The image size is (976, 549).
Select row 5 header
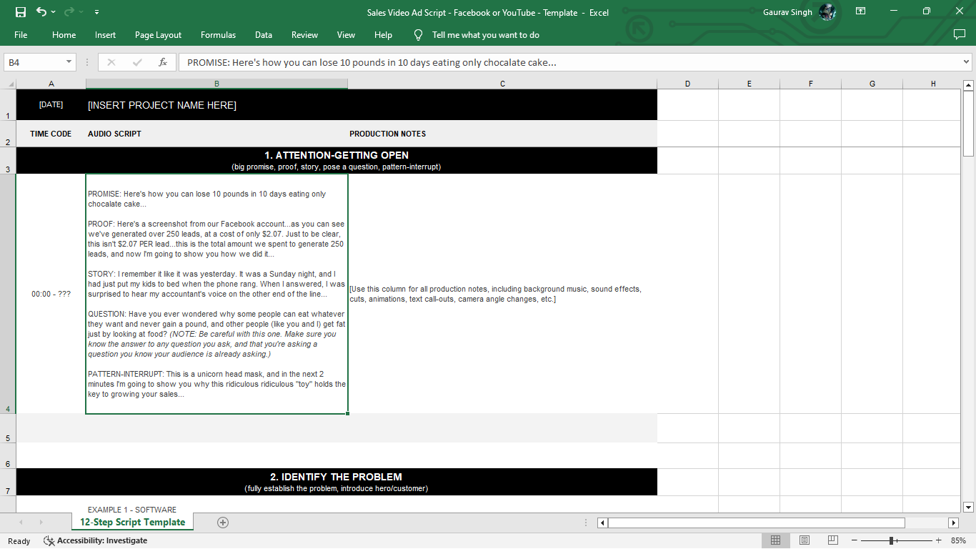pos(8,428)
